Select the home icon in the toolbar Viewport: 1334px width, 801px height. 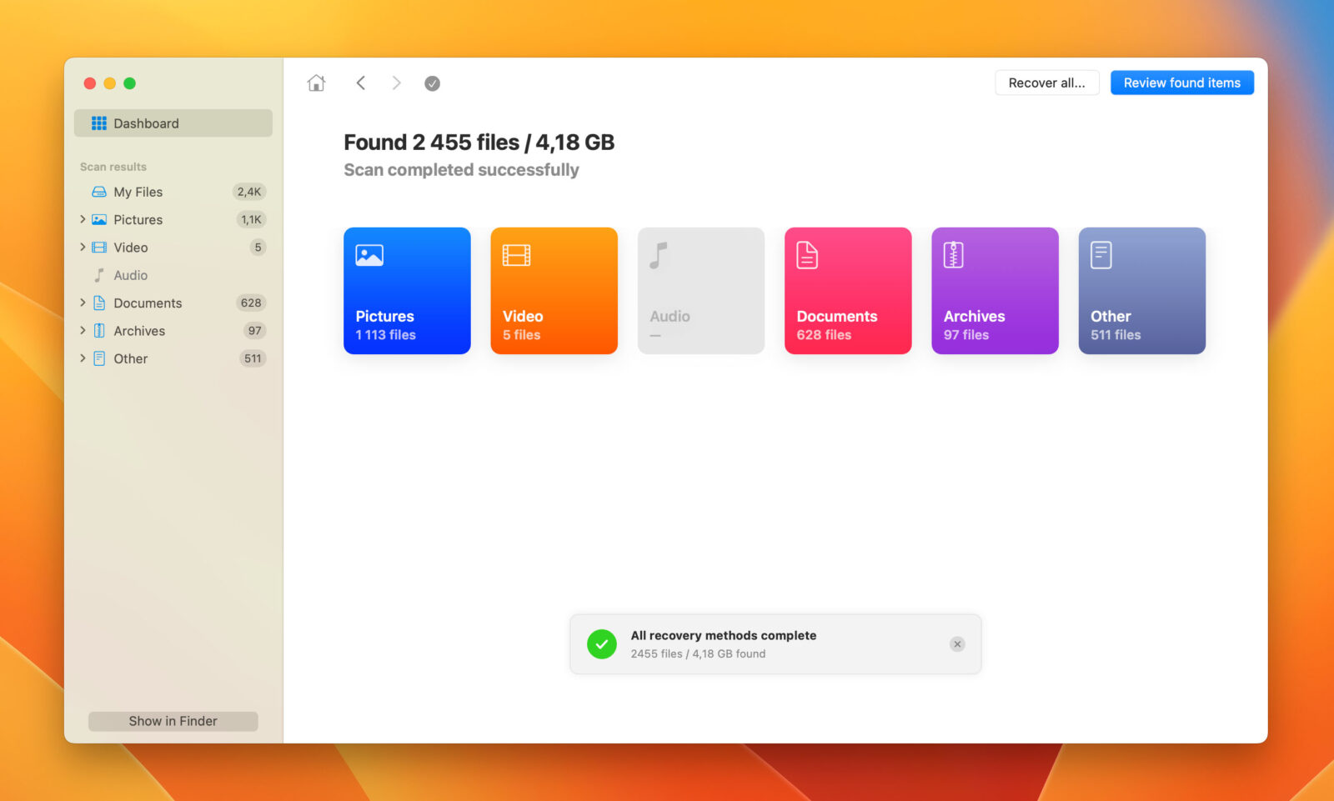point(316,83)
